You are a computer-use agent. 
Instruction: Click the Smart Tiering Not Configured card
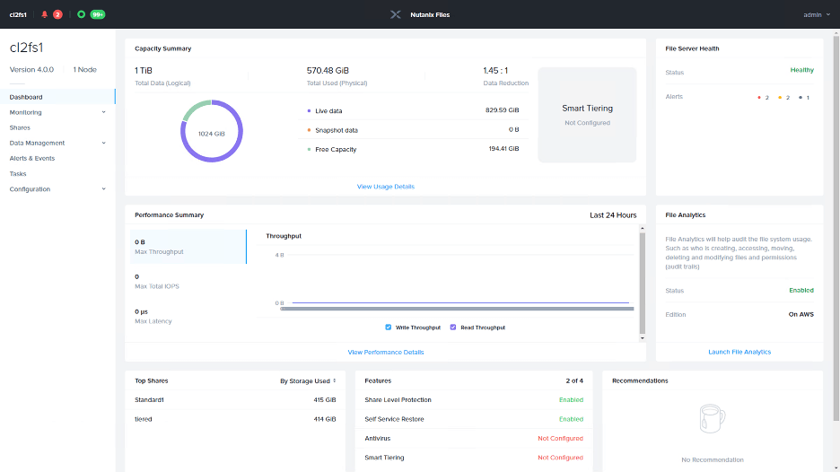[x=587, y=115]
